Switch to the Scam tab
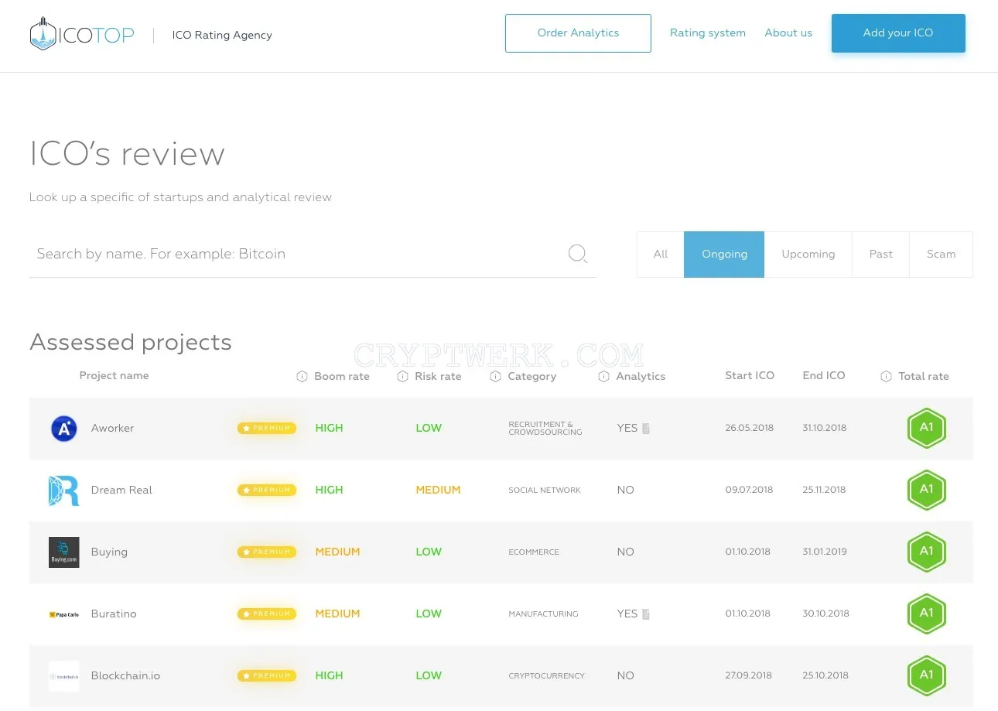Viewport: 998px width, 711px height. click(x=941, y=255)
